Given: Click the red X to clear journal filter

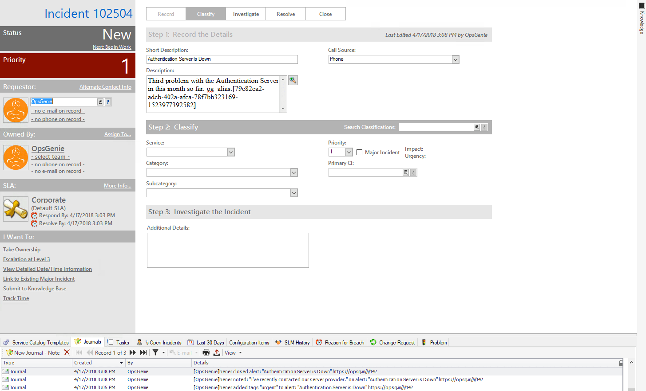Looking at the screenshot, I should click(67, 352).
